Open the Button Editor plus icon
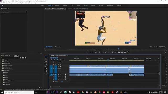Viewport: 168px width, 94px height. pos(165,52)
